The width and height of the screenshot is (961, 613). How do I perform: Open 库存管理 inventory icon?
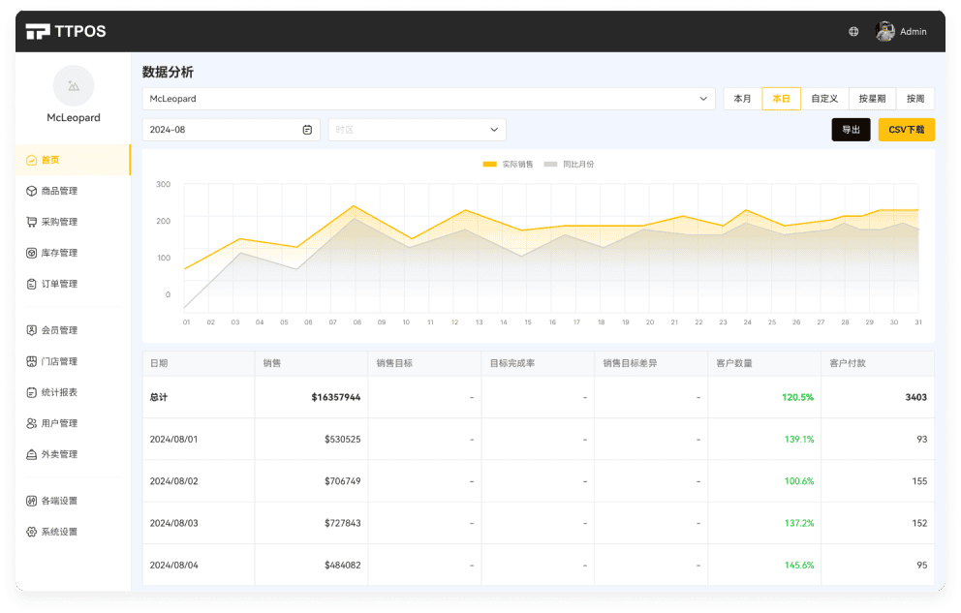click(x=32, y=253)
